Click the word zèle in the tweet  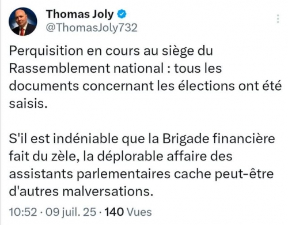point(60,156)
